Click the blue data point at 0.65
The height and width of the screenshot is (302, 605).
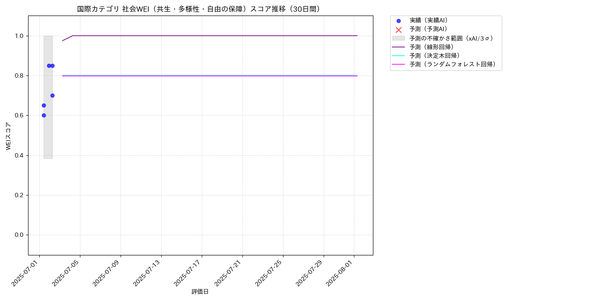[x=44, y=105]
